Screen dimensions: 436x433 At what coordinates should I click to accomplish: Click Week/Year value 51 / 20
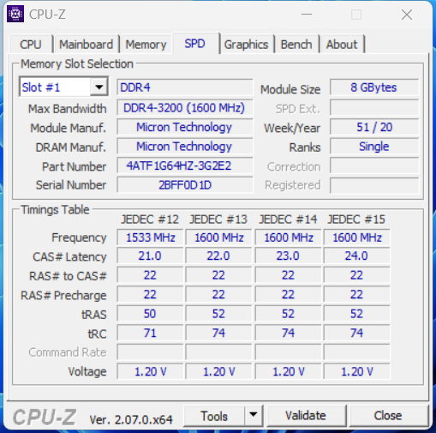coord(374,127)
